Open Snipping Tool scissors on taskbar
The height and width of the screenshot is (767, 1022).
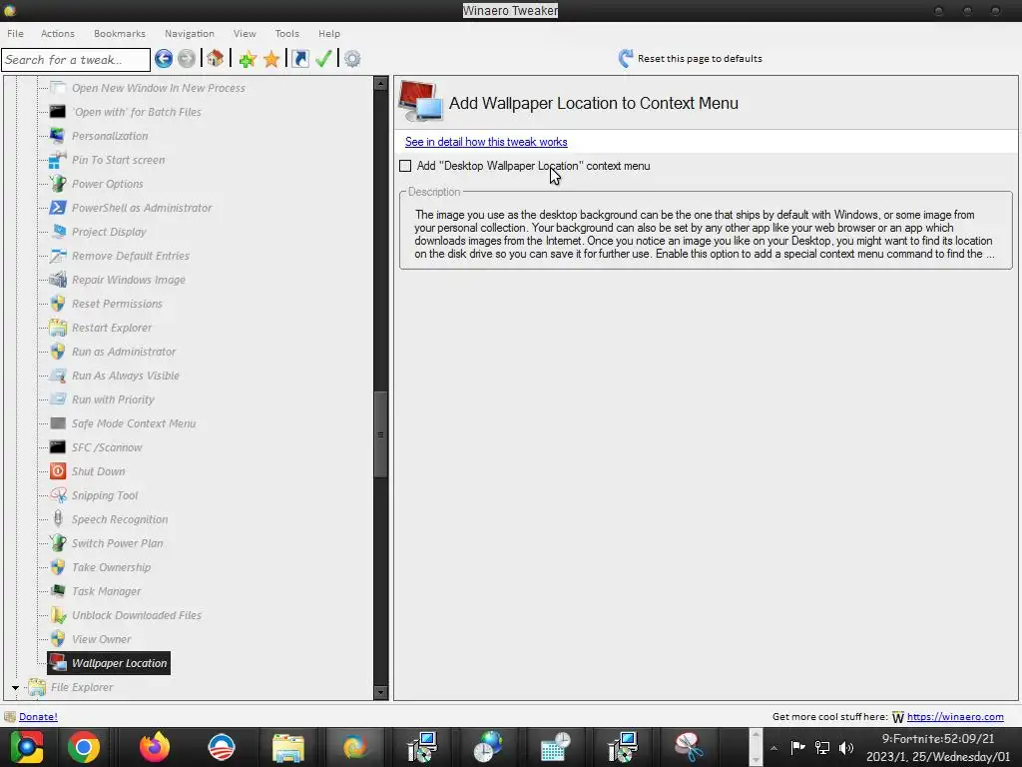(x=689, y=747)
